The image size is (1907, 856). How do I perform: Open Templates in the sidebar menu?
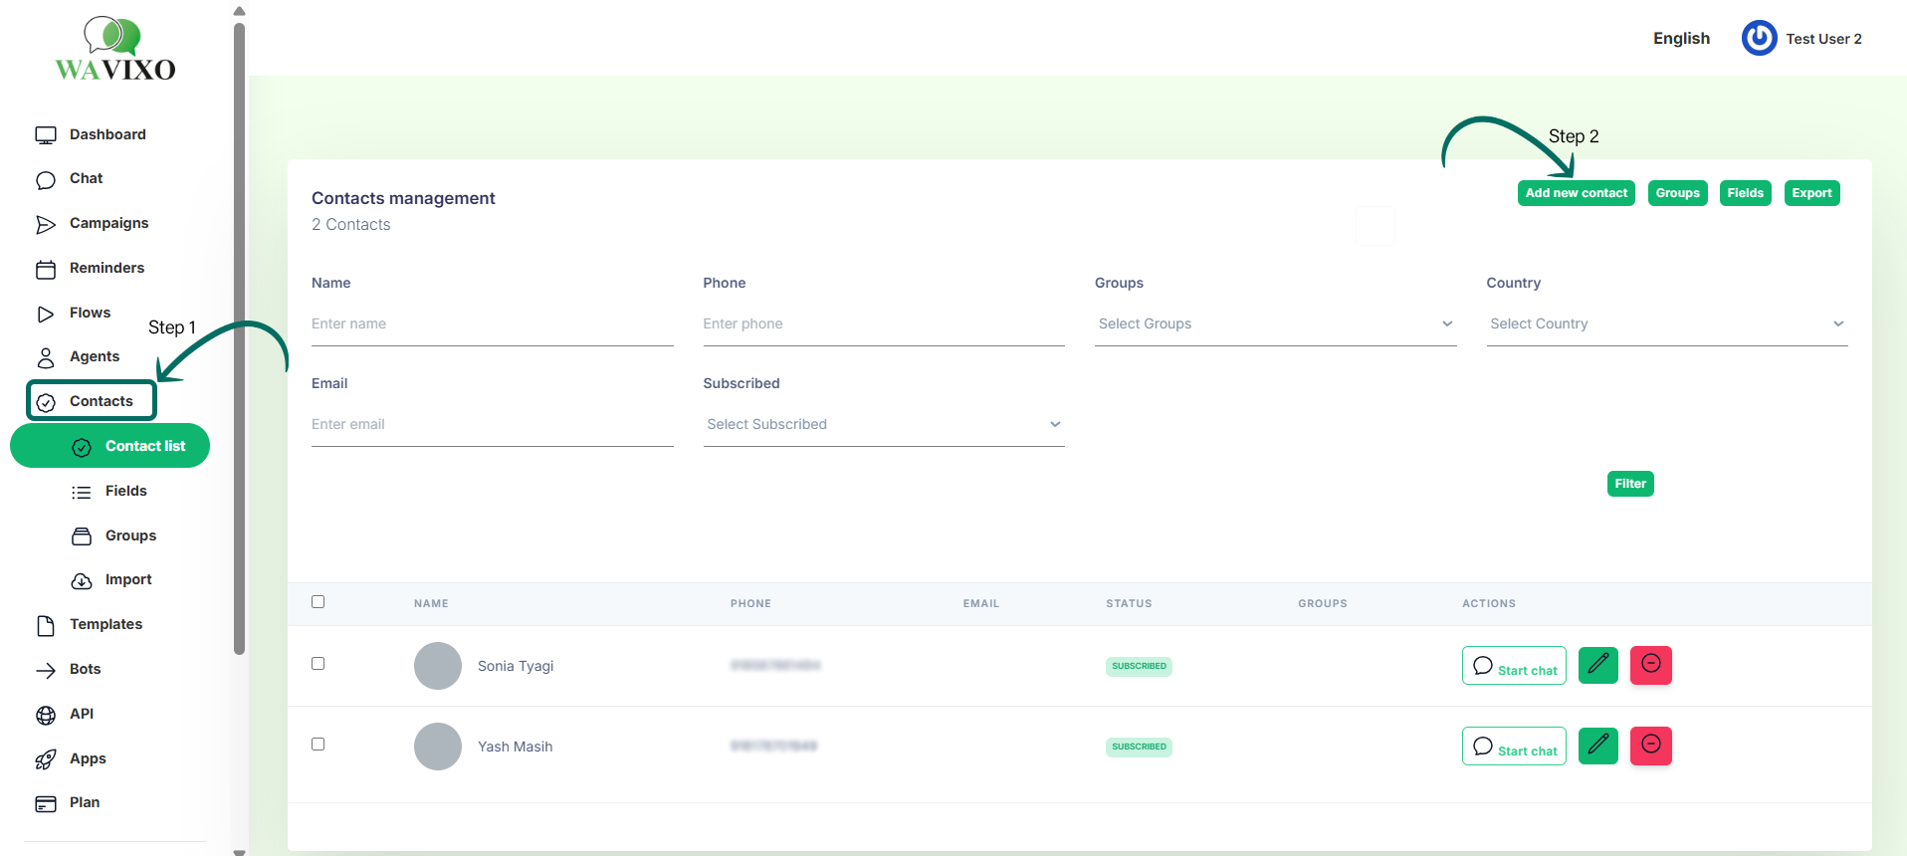[106, 624]
